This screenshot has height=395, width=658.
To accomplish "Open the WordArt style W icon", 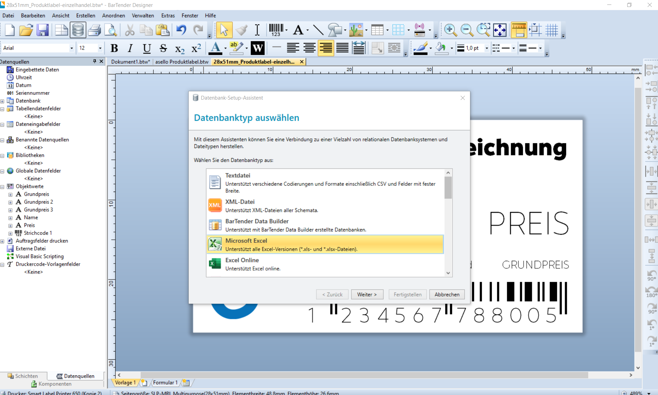I will pos(257,48).
